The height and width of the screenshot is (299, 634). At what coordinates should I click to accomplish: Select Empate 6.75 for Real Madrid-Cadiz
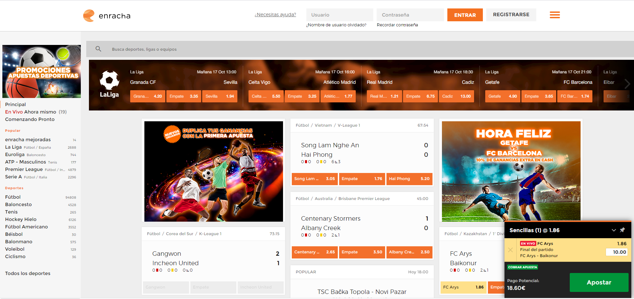tap(420, 96)
